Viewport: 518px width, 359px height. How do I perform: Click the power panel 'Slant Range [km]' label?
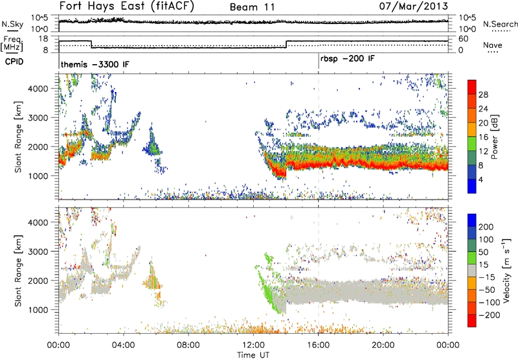[18, 137]
